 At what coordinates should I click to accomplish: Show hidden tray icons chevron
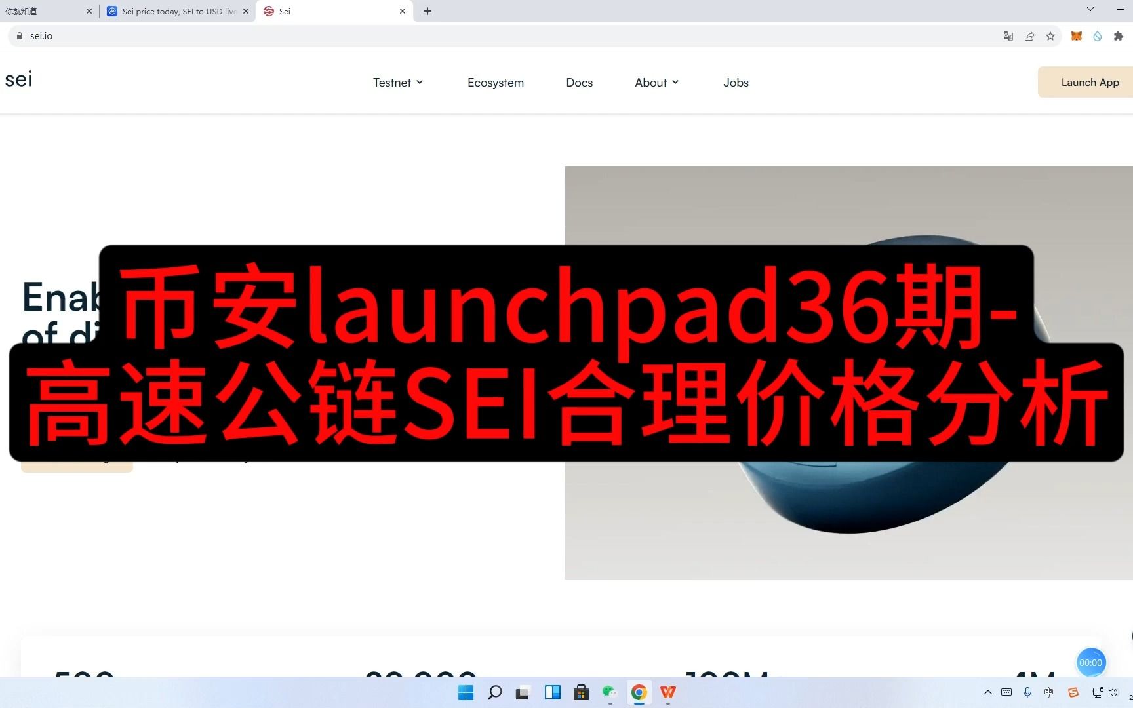click(987, 692)
